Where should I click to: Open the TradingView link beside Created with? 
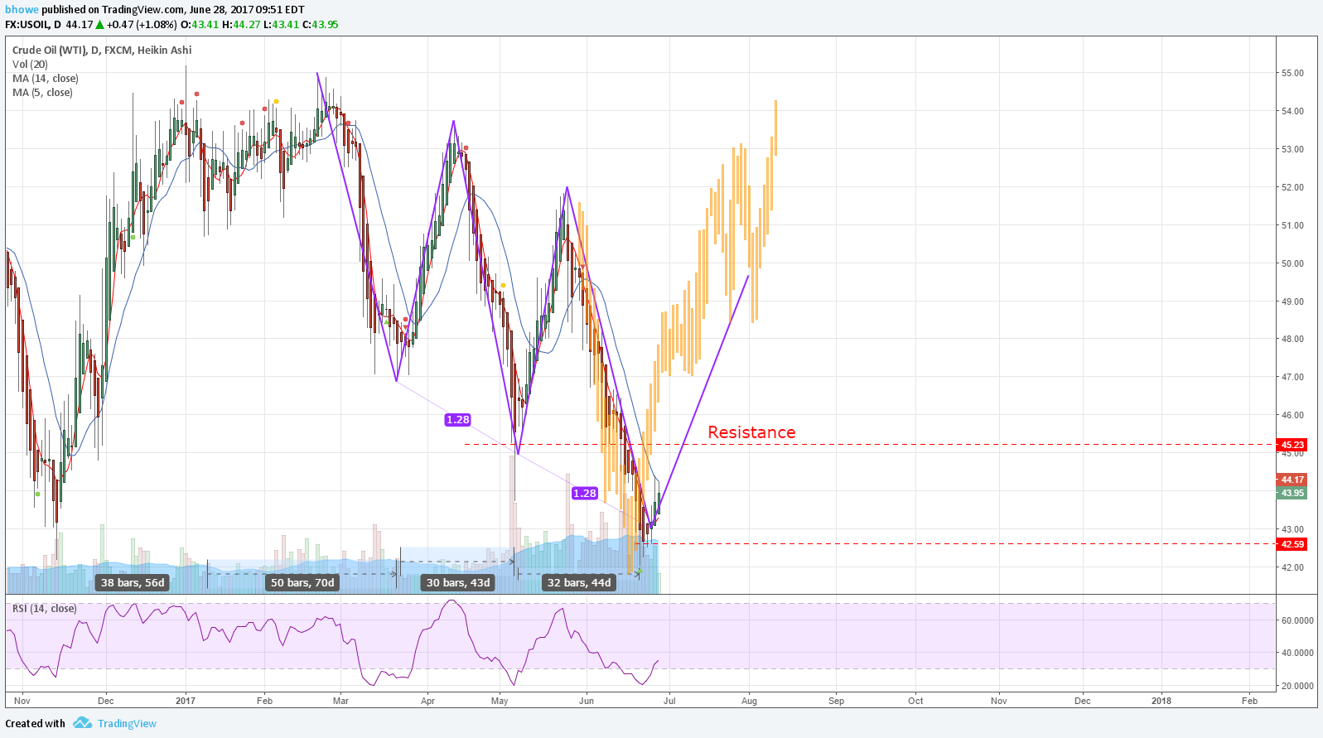click(x=127, y=723)
